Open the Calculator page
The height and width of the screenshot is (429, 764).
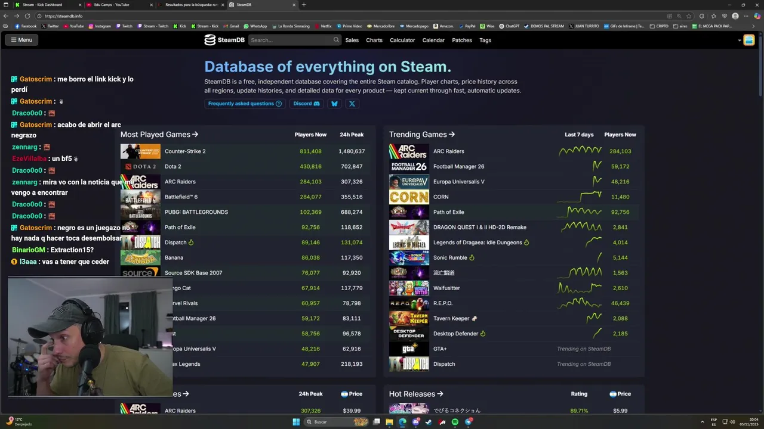(402, 40)
